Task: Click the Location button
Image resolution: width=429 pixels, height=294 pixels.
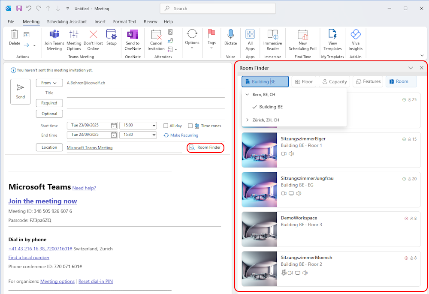Action: tap(49, 147)
